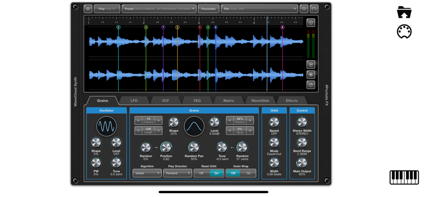Viewport: 427px width, 197px height.
Task: Click the grain Tune -9.0 semi knob
Action: [x=222, y=147]
